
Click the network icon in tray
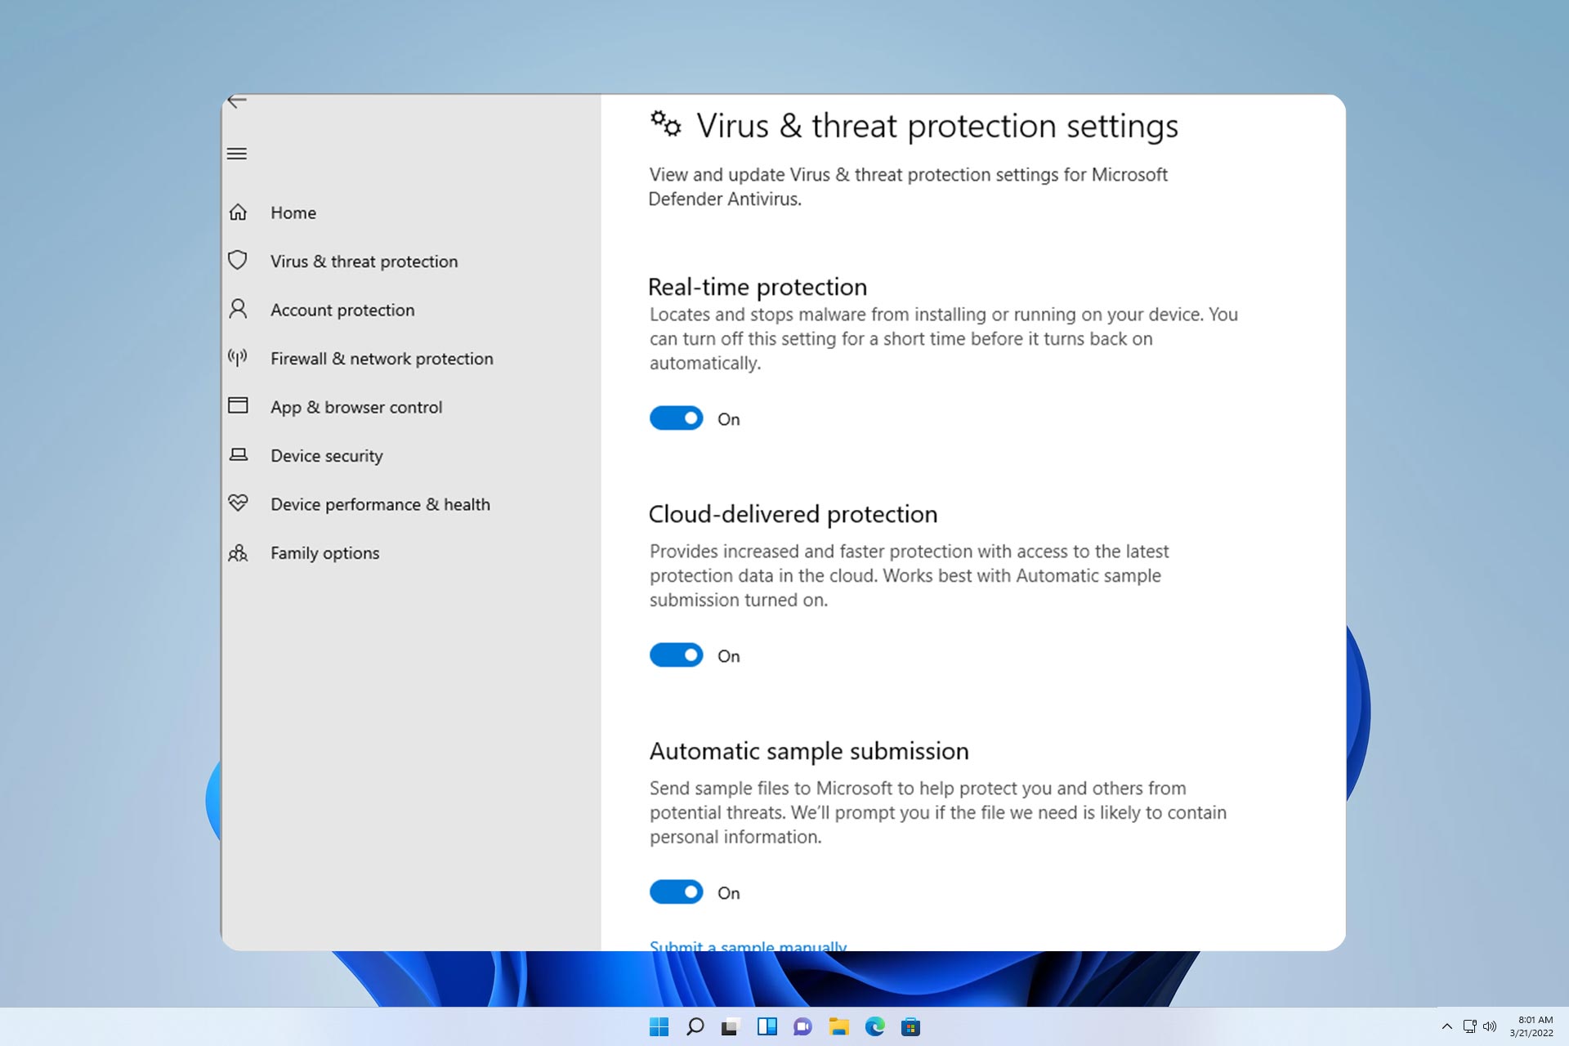[x=1469, y=1026]
